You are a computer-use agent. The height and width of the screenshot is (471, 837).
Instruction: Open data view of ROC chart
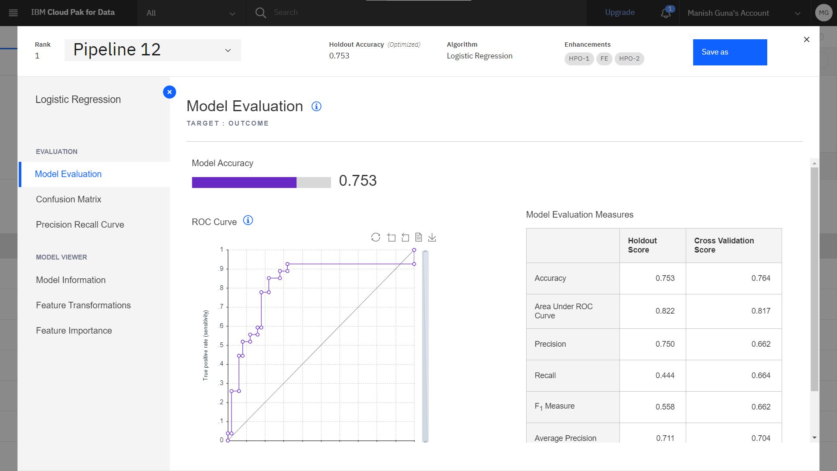point(418,237)
